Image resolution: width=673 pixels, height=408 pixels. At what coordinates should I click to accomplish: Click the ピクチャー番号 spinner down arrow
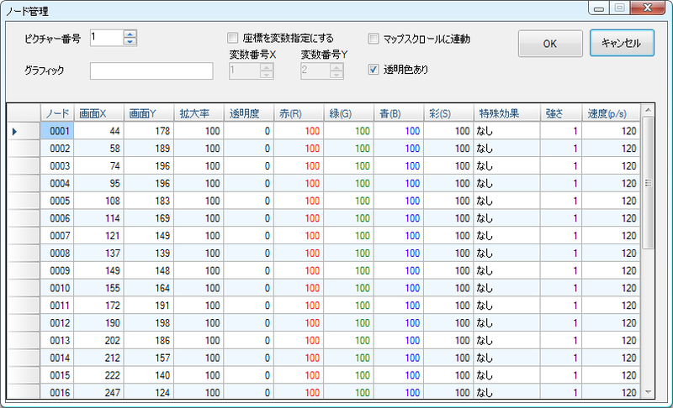tap(130, 41)
